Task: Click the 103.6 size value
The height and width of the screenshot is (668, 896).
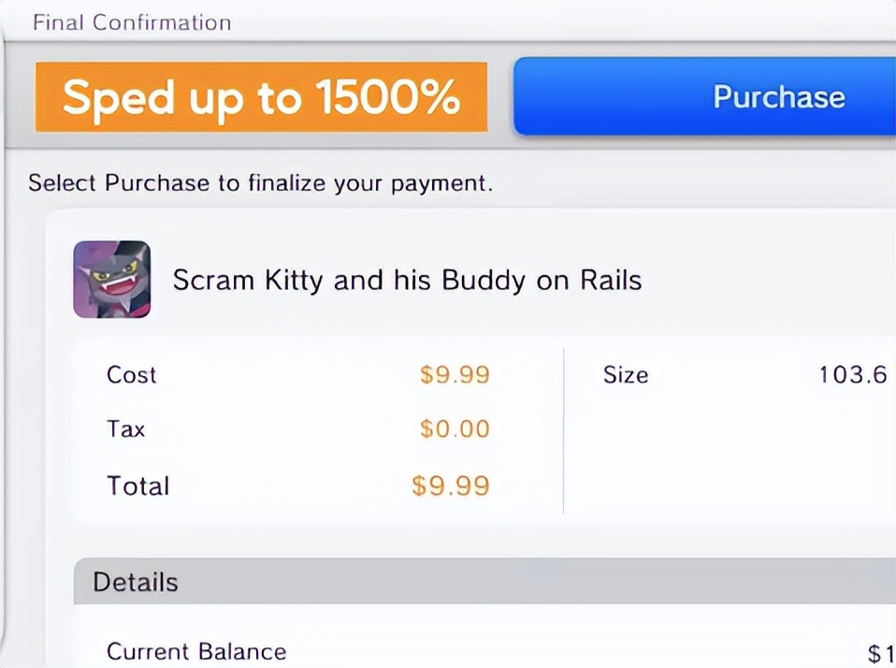Action: coord(852,374)
